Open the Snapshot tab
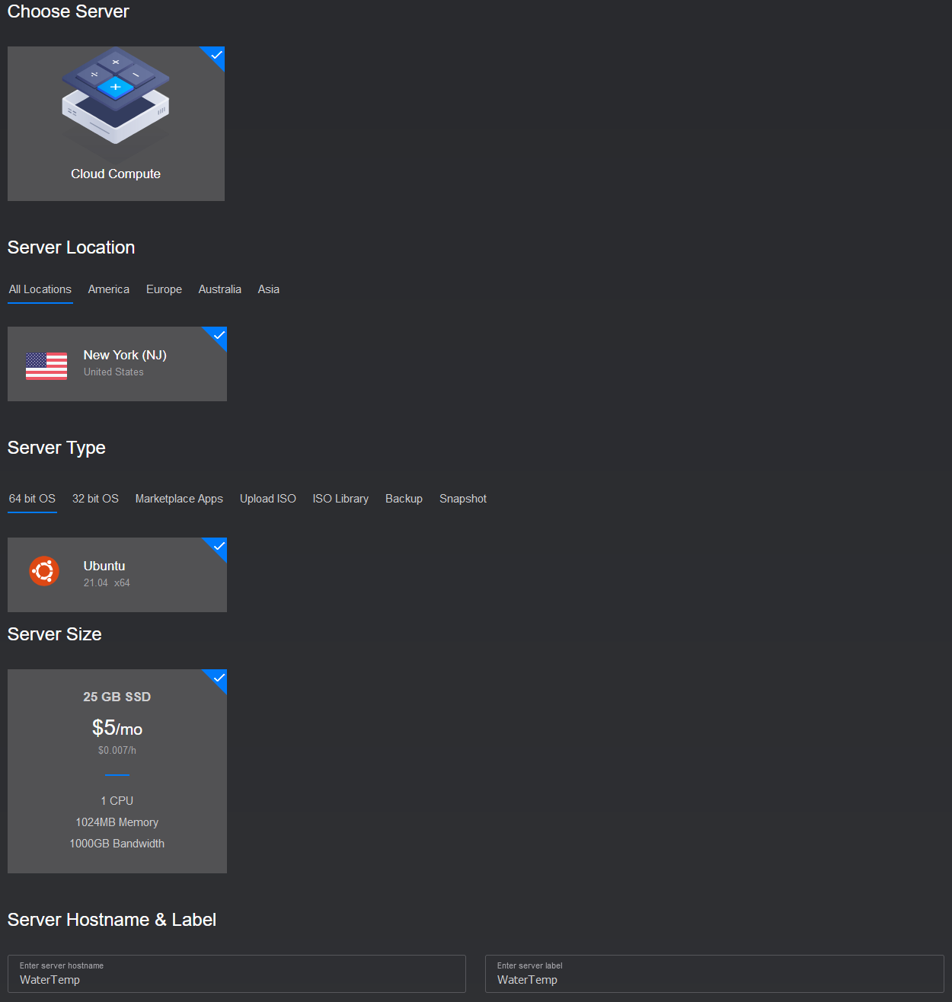 (463, 499)
